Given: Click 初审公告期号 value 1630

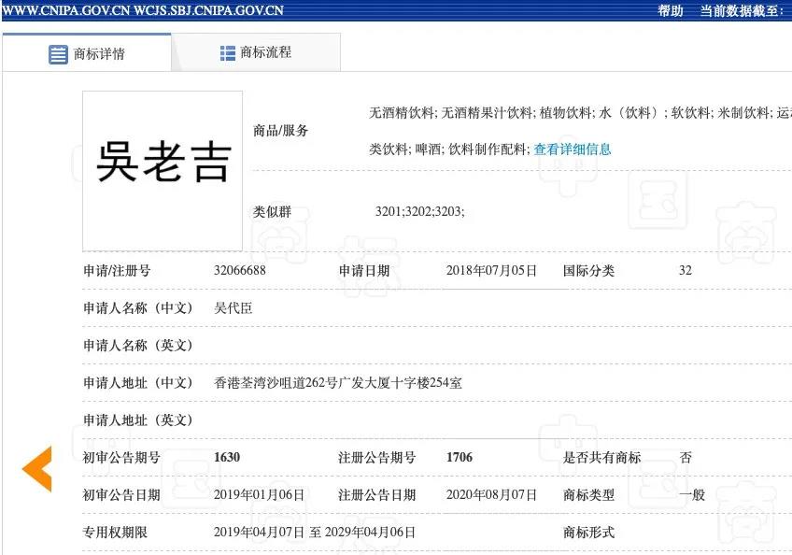Looking at the screenshot, I should coord(227,457).
